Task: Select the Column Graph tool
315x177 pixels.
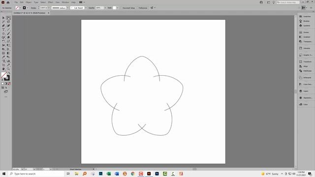Action: point(8,61)
